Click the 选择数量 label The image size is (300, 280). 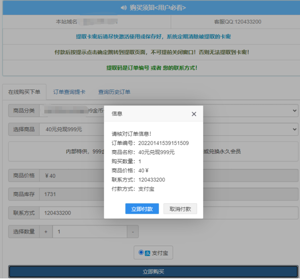click(x=24, y=232)
